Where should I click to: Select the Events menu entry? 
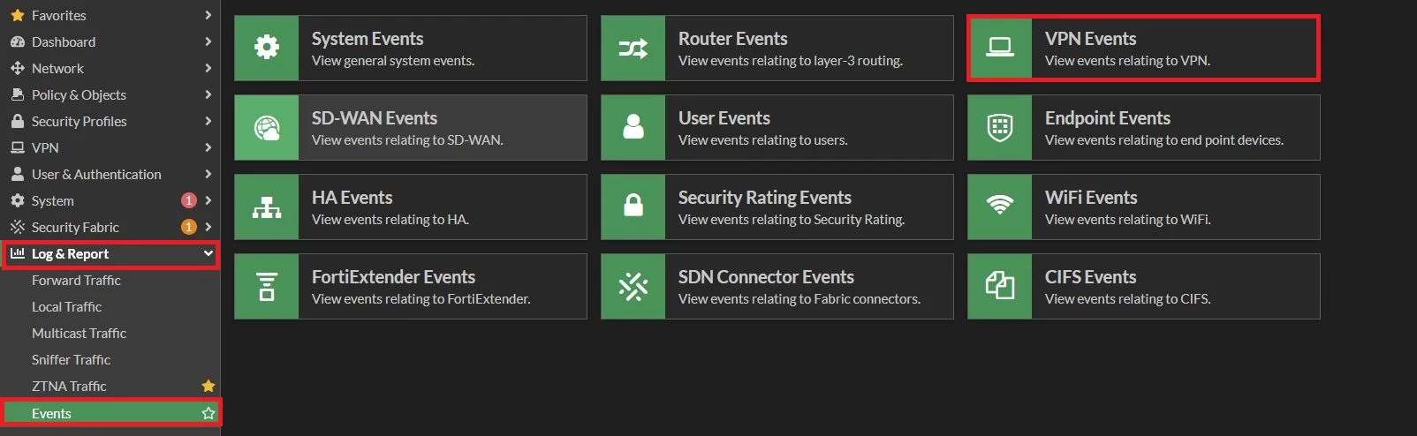click(x=110, y=413)
